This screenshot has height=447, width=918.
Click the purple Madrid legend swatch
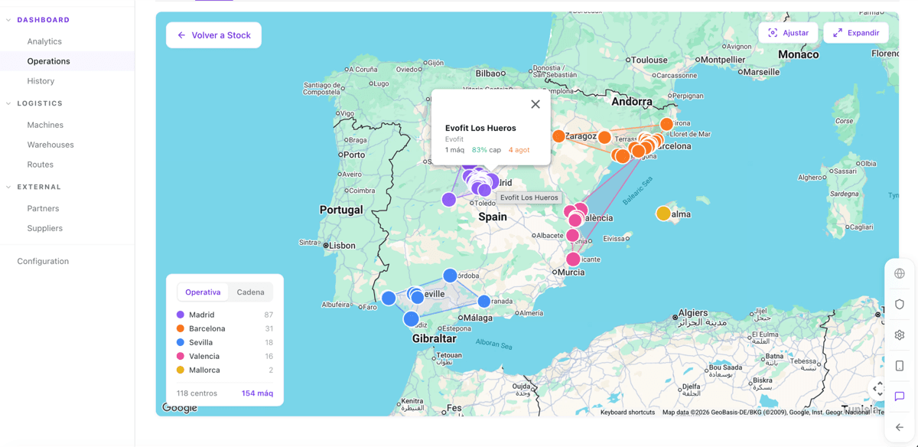(x=181, y=315)
